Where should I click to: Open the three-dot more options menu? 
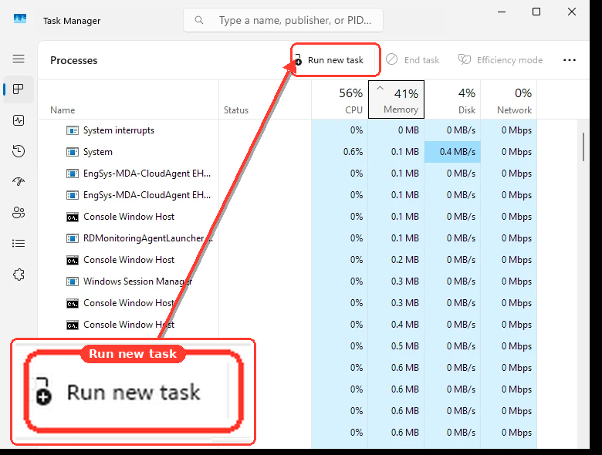point(570,60)
